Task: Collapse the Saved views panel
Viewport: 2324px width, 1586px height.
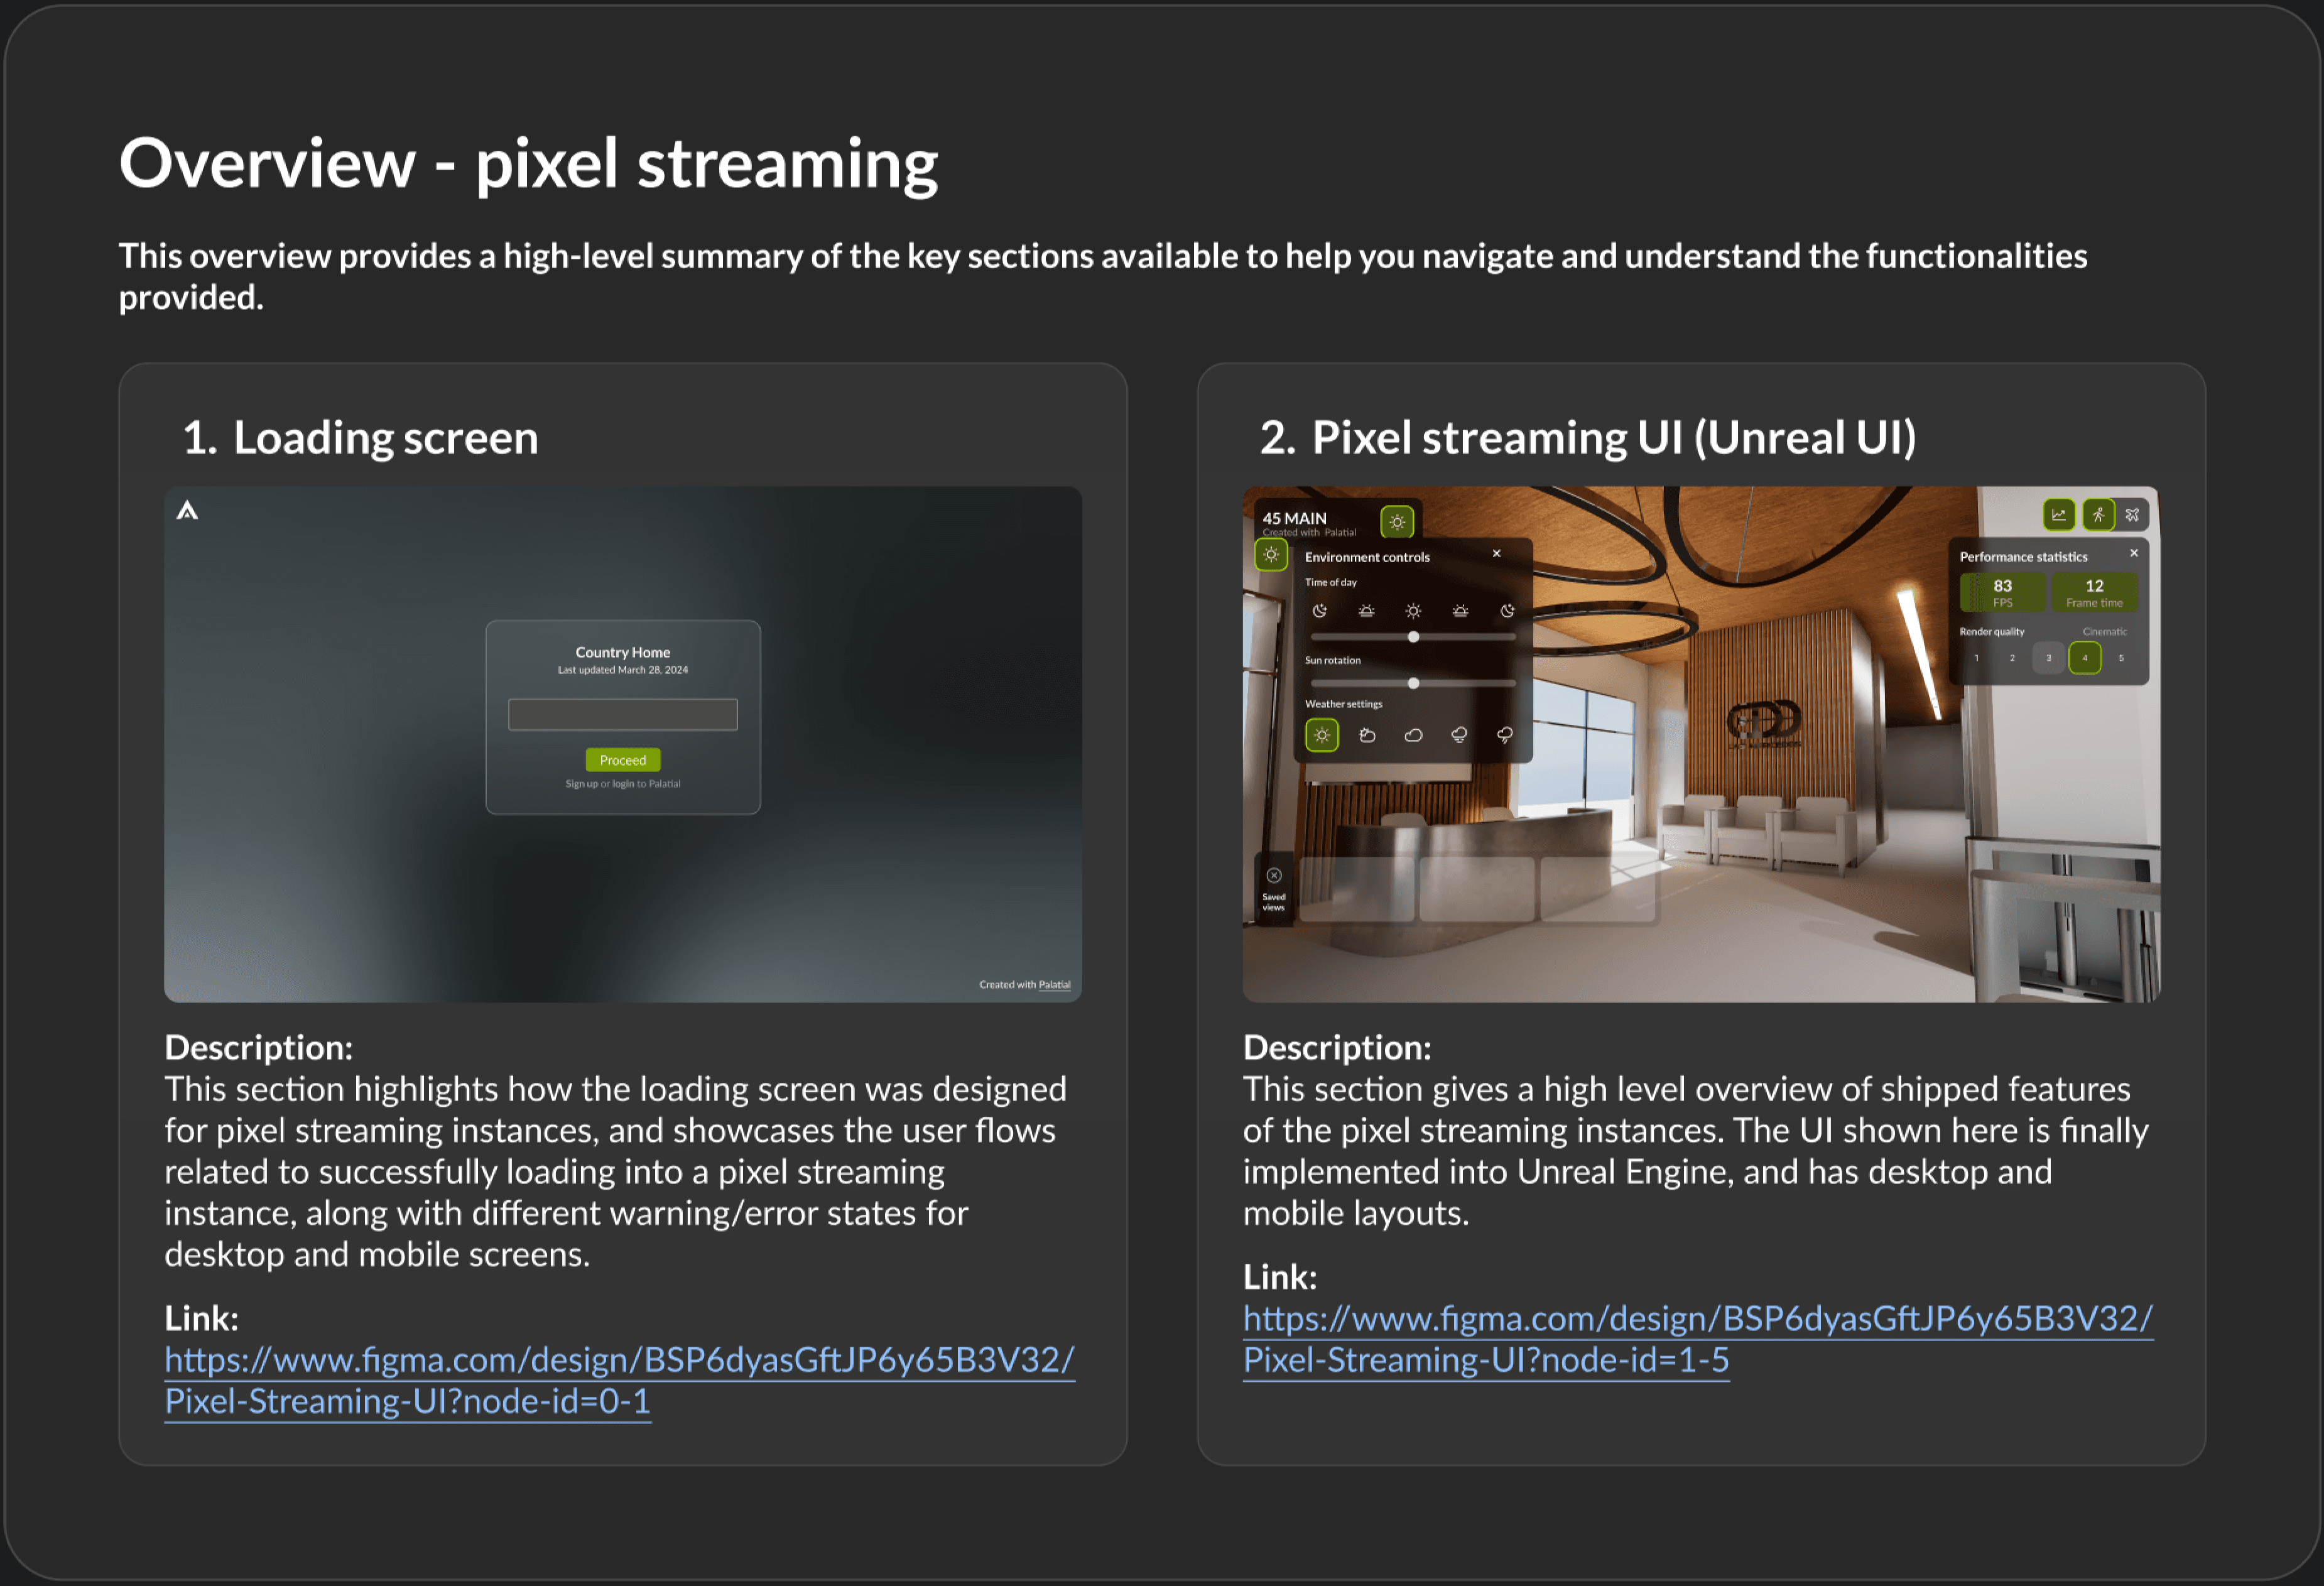Action: click(1274, 876)
